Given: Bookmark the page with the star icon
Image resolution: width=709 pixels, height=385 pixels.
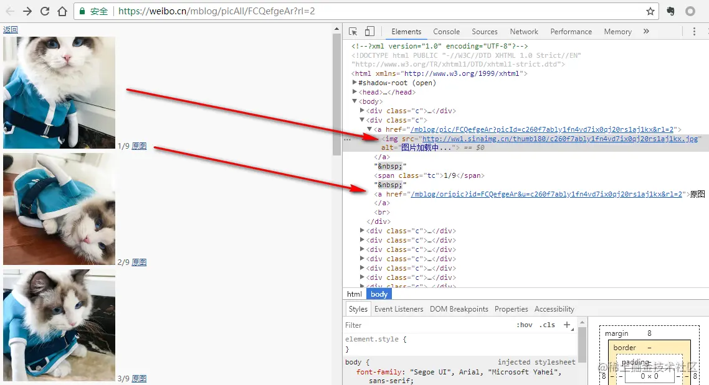Looking at the screenshot, I should tap(650, 11).
